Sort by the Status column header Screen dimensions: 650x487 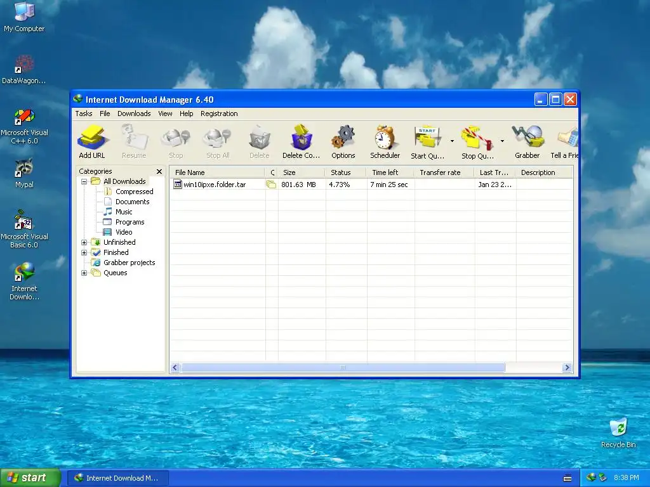pos(346,172)
